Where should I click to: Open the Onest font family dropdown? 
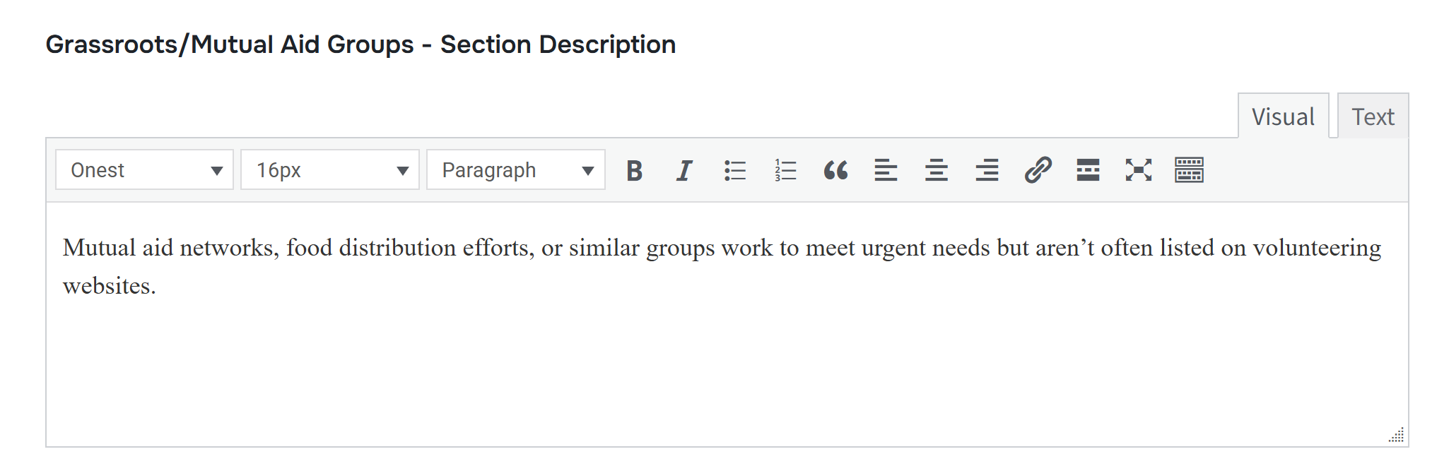[x=145, y=170]
